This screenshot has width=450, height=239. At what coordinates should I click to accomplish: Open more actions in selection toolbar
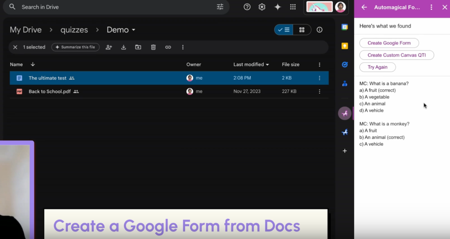point(183,47)
